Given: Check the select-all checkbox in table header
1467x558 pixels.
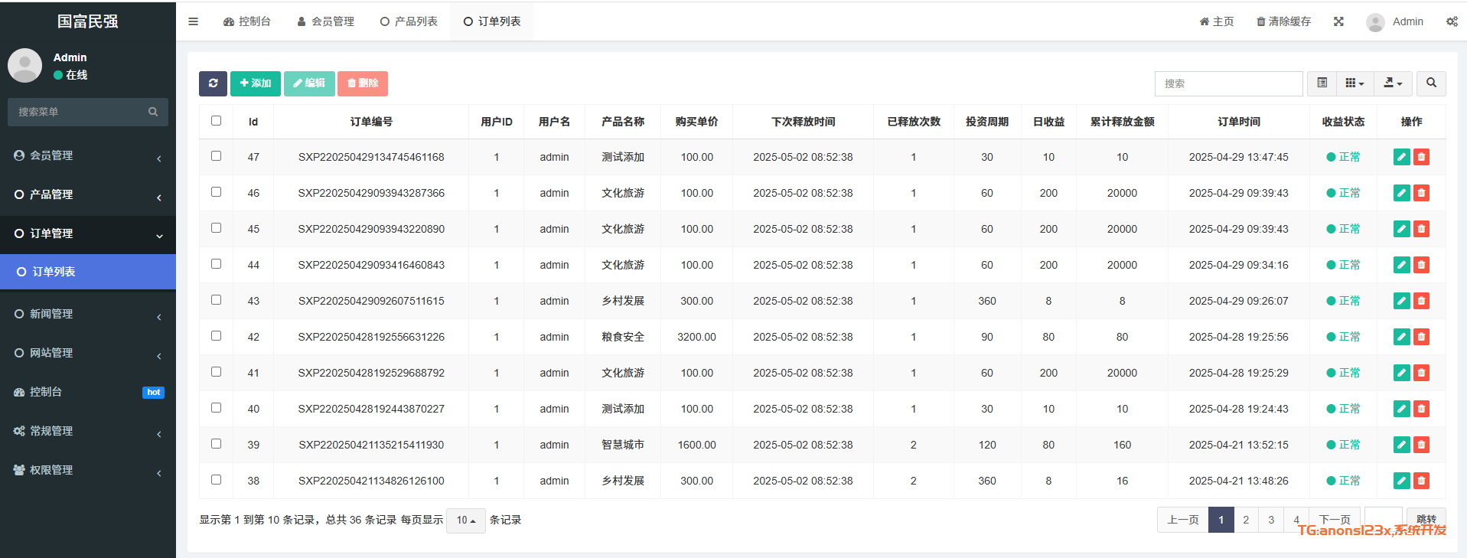Looking at the screenshot, I should click(x=217, y=121).
